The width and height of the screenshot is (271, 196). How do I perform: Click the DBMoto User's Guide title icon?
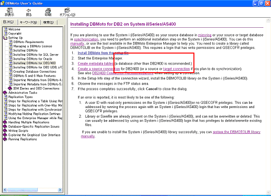pyautogui.click(x=2, y=3)
